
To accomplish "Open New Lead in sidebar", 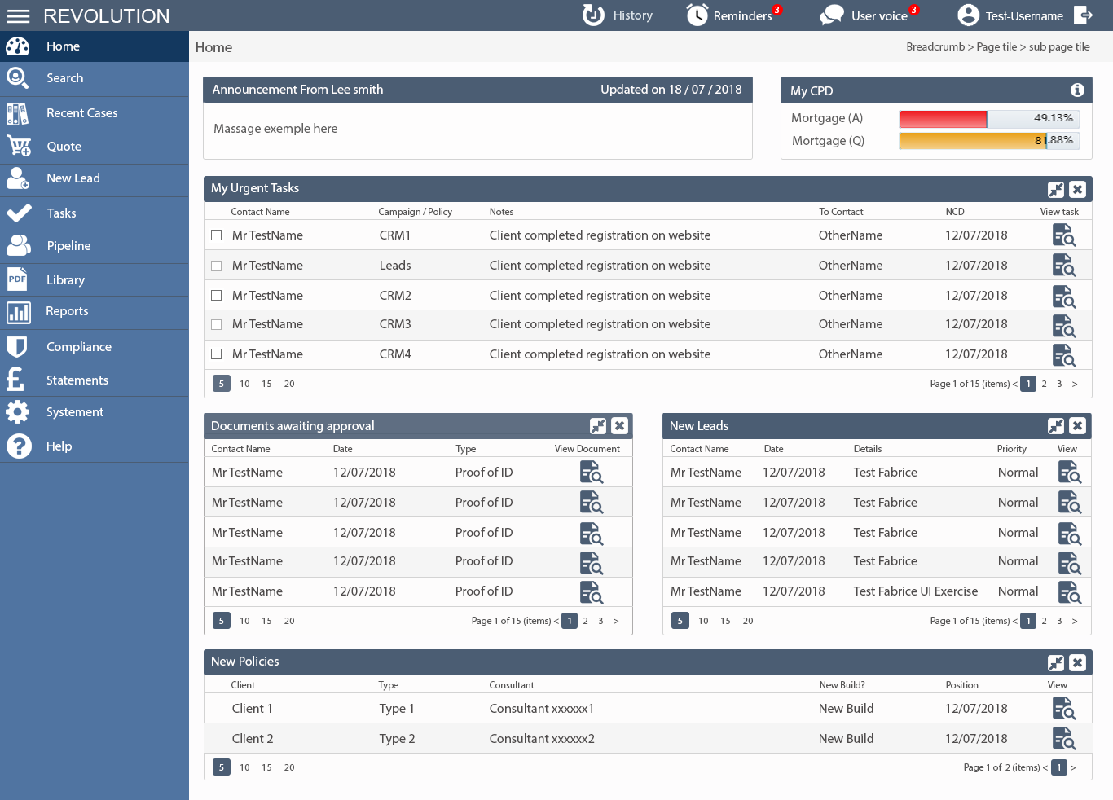I will (95, 178).
